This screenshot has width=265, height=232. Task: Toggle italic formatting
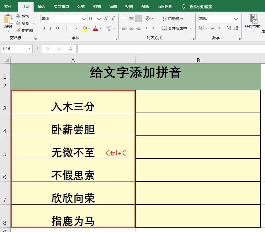pyautogui.click(x=50, y=28)
